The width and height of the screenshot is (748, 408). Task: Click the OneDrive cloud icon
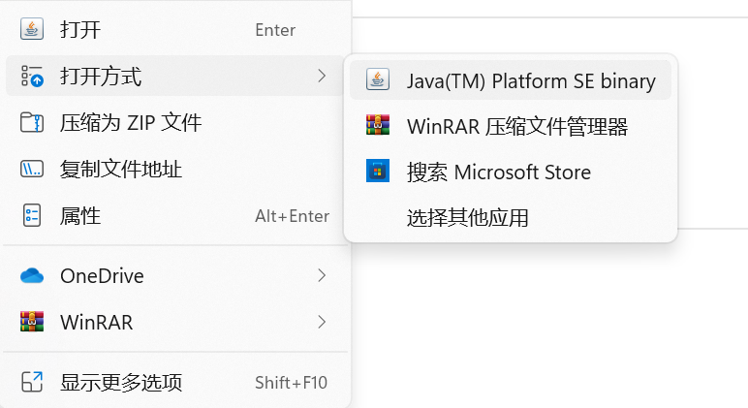click(x=32, y=276)
